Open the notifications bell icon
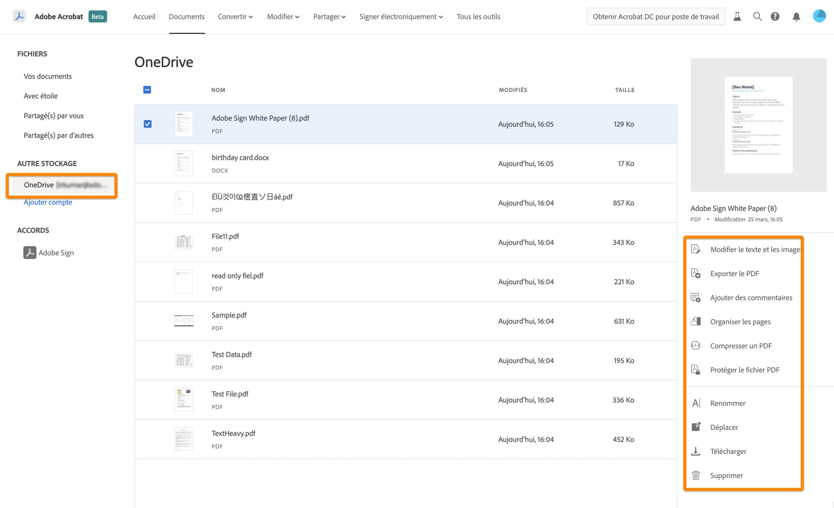Image resolution: width=834 pixels, height=508 pixels. pos(796,16)
